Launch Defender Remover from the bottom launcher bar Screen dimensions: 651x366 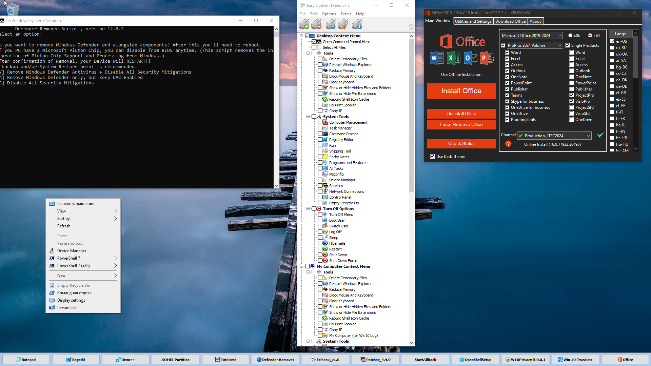point(275,360)
